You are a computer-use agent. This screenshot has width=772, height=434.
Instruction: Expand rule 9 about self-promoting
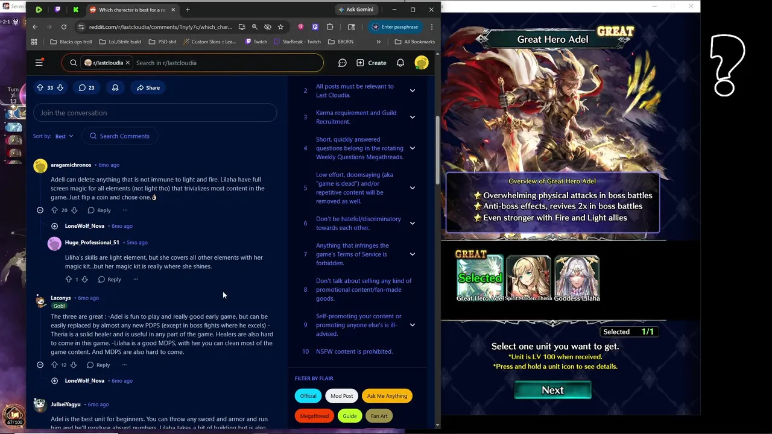click(413, 325)
